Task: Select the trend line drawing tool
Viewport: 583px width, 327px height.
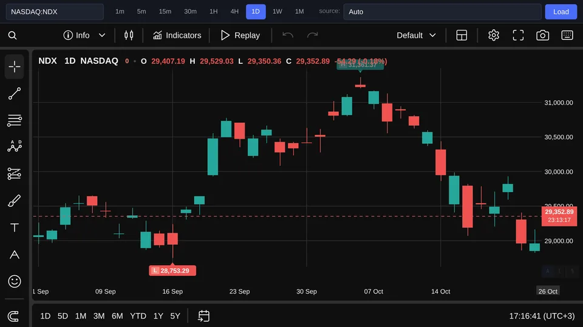Action: (15, 94)
